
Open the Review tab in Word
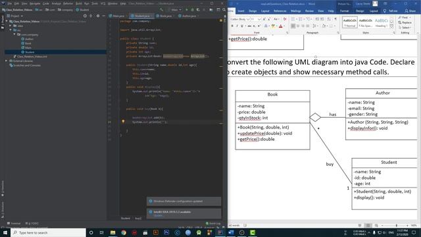(309, 11)
